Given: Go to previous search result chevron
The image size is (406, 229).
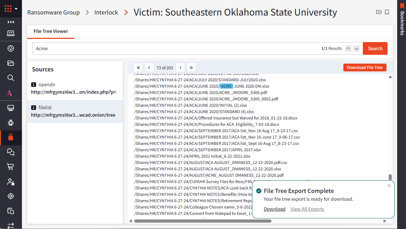Looking at the screenshot, I should [348, 48].
